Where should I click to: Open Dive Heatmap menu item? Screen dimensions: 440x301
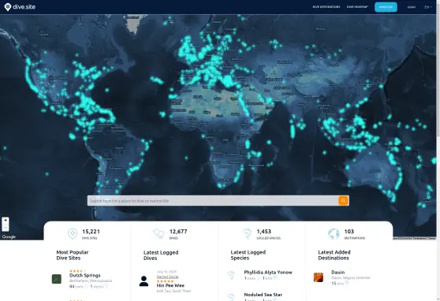[x=357, y=7]
